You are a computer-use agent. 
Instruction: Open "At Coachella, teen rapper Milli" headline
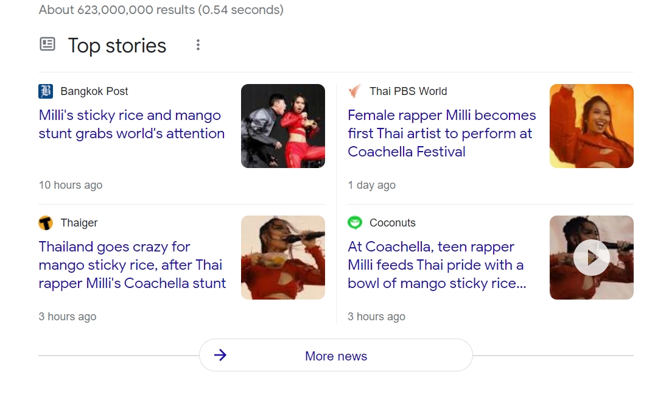point(436,265)
